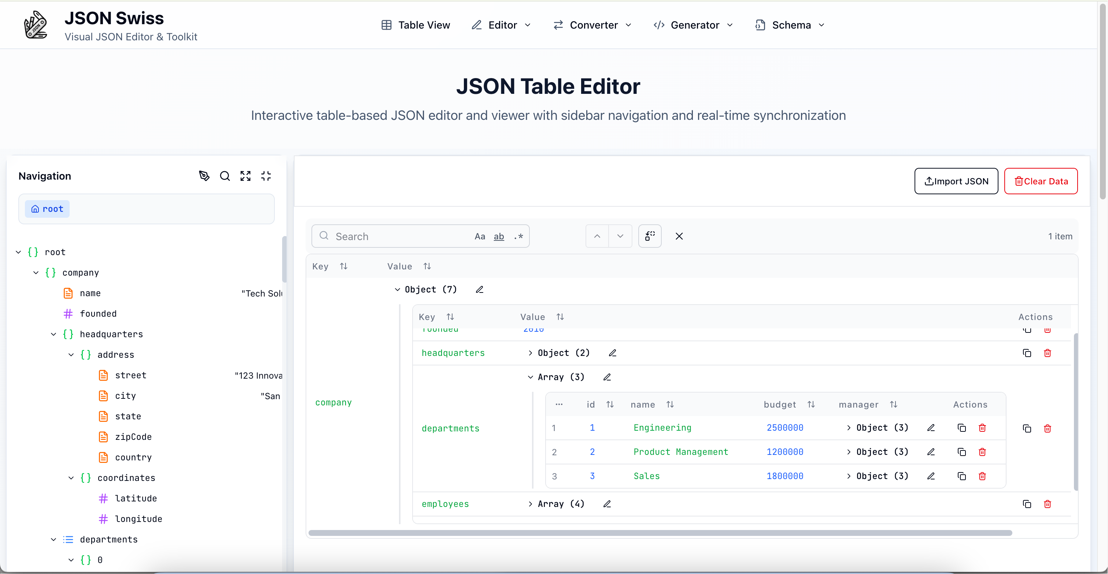
Task: Delete the employees entry
Action: click(x=1047, y=504)
